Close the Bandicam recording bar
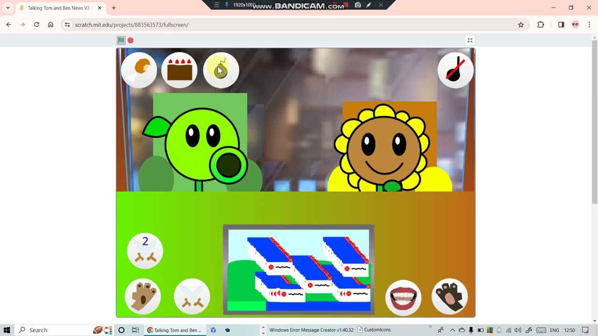 click(381, 5)
